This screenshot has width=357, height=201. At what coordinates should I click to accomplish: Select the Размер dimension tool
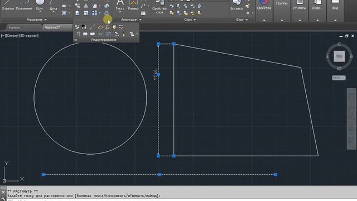(x=133, y=6)
